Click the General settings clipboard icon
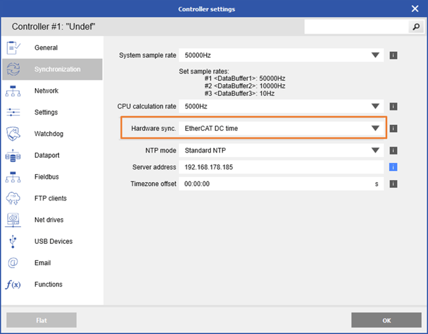 coord(13,48)
